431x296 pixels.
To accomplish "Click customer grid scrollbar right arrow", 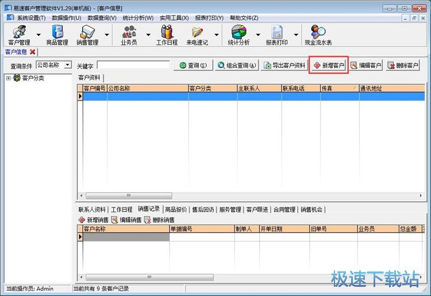I will [421, 196].
